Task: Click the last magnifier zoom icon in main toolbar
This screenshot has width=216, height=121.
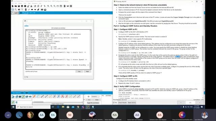Action: point(55,6)
